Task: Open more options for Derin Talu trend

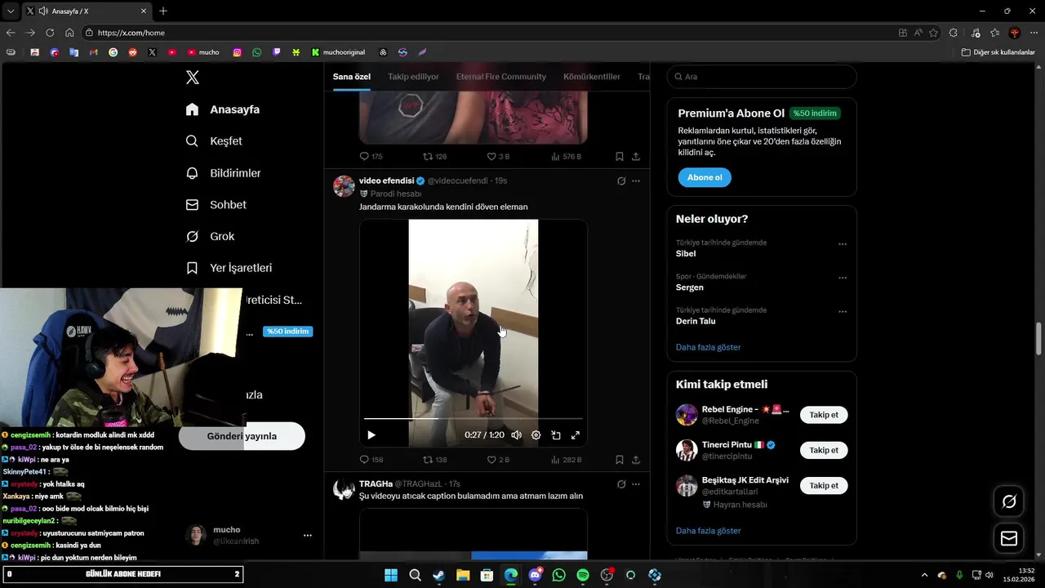Action: click(x=843, y=312)
